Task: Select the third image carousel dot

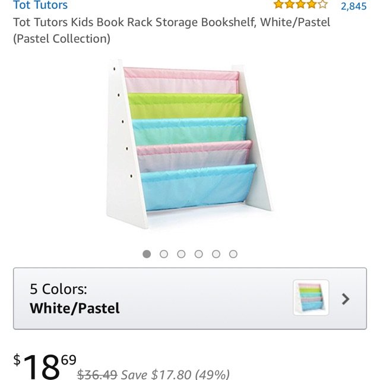Action: (x=181, y=254)
